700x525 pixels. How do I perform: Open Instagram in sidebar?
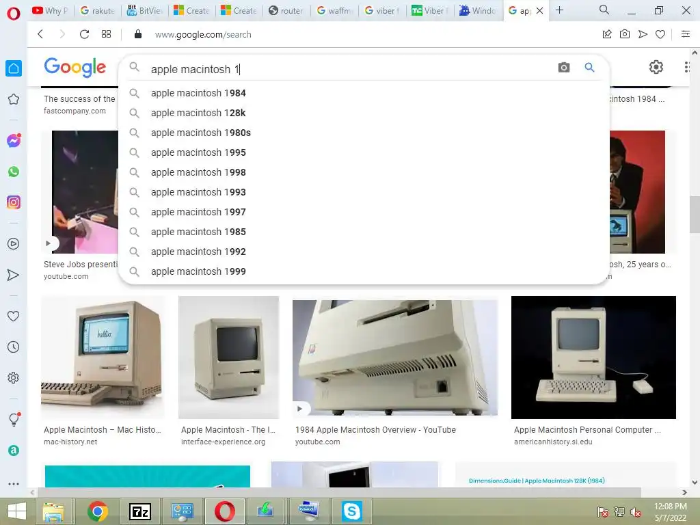pyautogui.click(x=14, y=202)
